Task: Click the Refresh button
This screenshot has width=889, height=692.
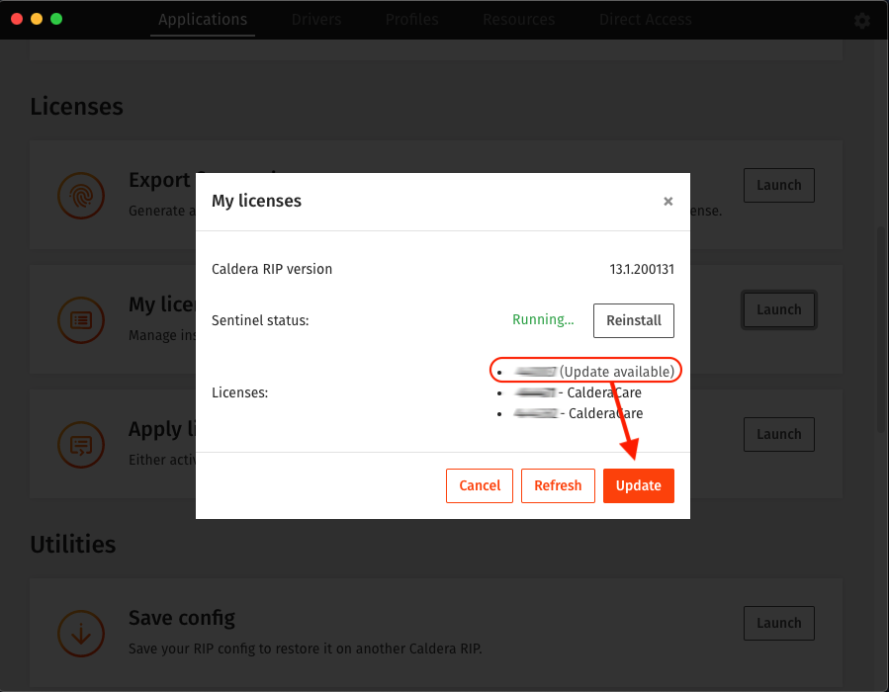Action: coord(558,485)
